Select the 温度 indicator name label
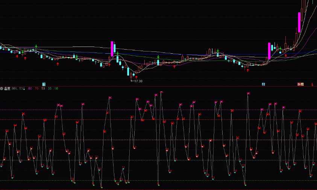Image resolution: width=317 pixels, height=190 pixels. pos(7,89)
